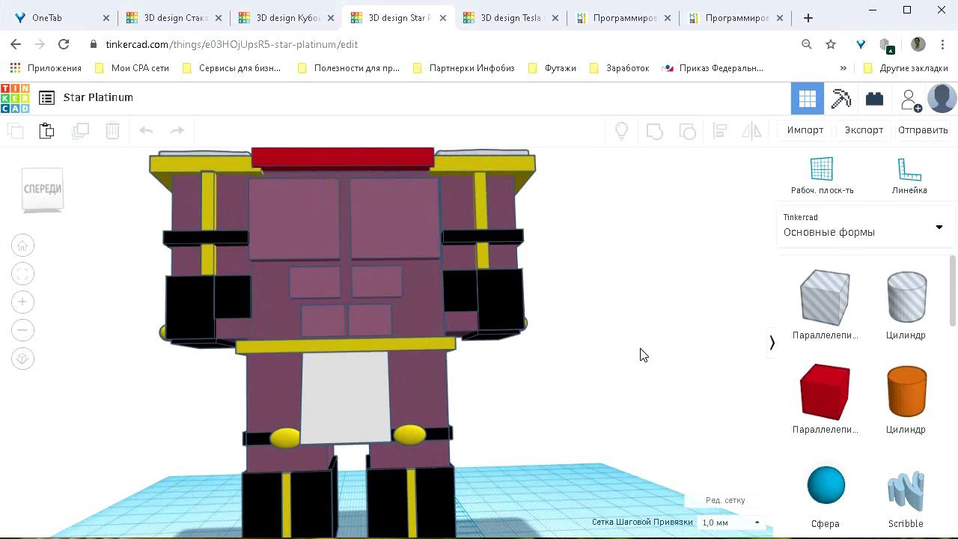Image resolution: width=958 pixels, height=539 pixels.
Task: Pick the blue Сфера shape
Action: click(826, 496)
